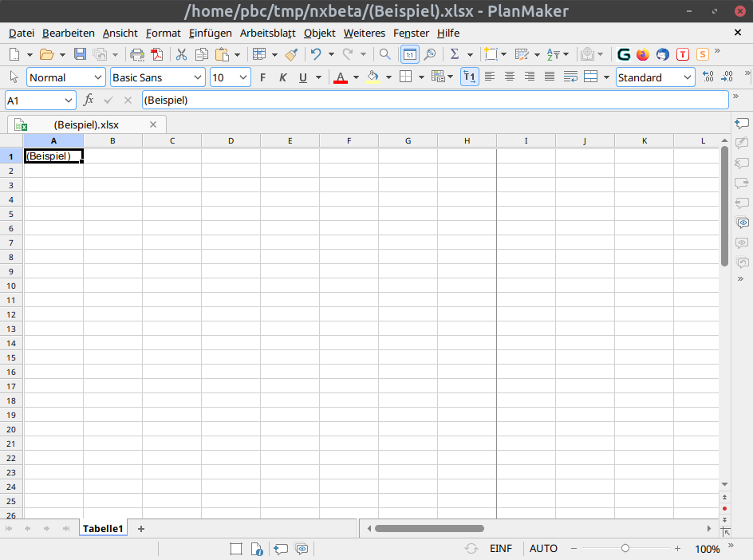Click the Undo arrow icon

(316, 54)
